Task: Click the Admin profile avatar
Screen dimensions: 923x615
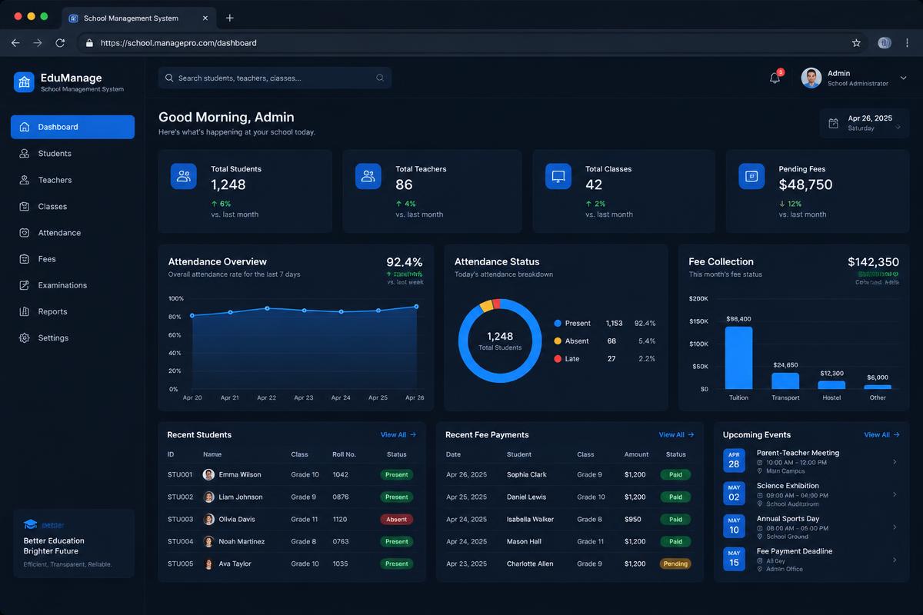Action: coord(811,78)
